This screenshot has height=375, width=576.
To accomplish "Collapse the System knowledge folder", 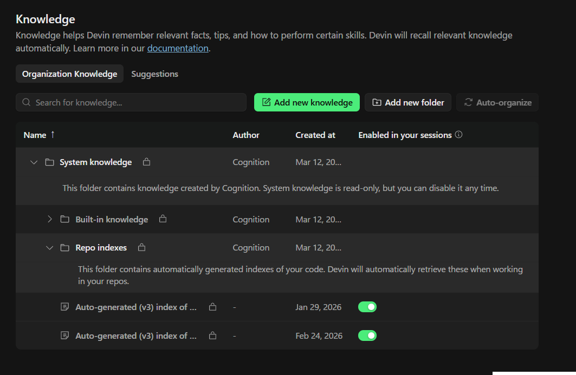I will [x=34, y=162].
